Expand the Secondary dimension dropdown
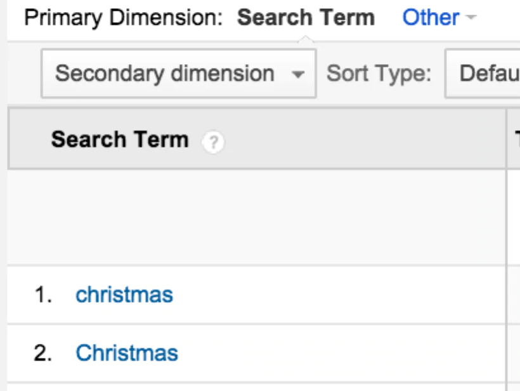520x391 pixels. click(178, 74)
